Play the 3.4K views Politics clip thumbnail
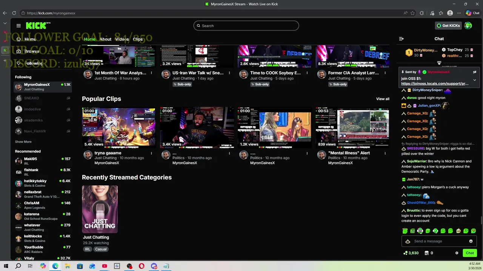This screenshot has width=483, height=271. coord(197,128)
